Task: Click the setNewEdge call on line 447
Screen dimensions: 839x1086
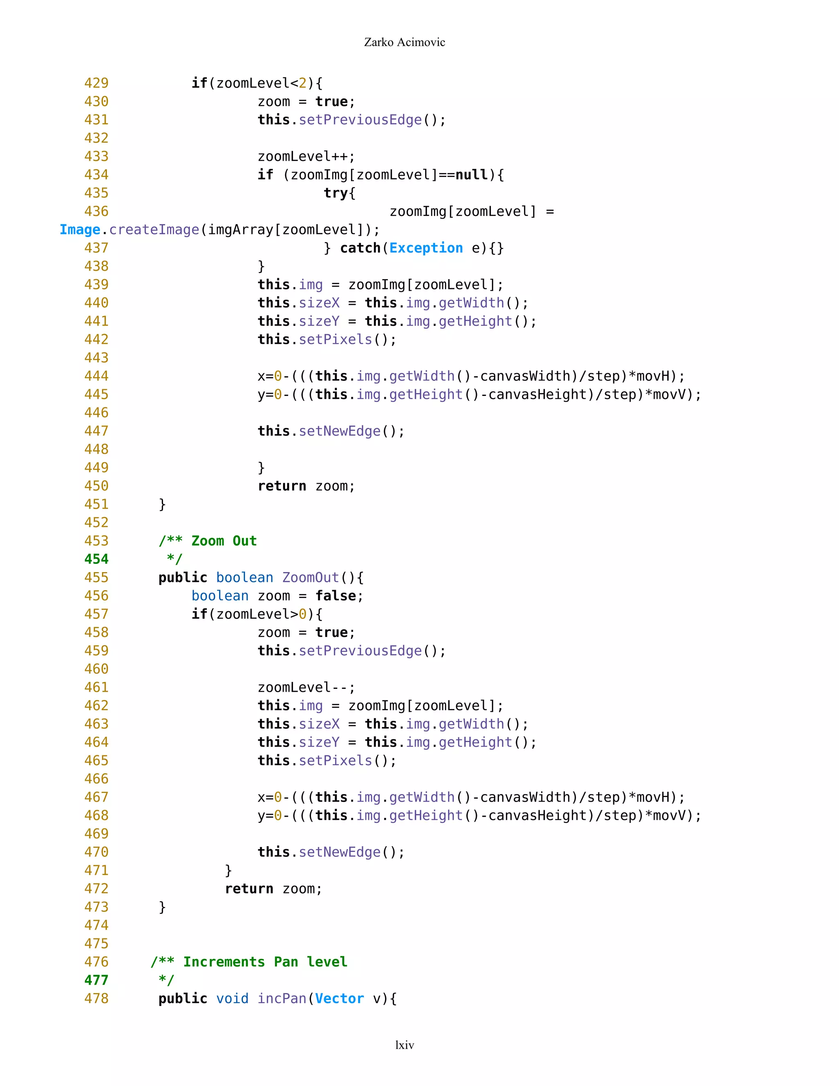Action: pyautogui.click(x=340, y=431)
